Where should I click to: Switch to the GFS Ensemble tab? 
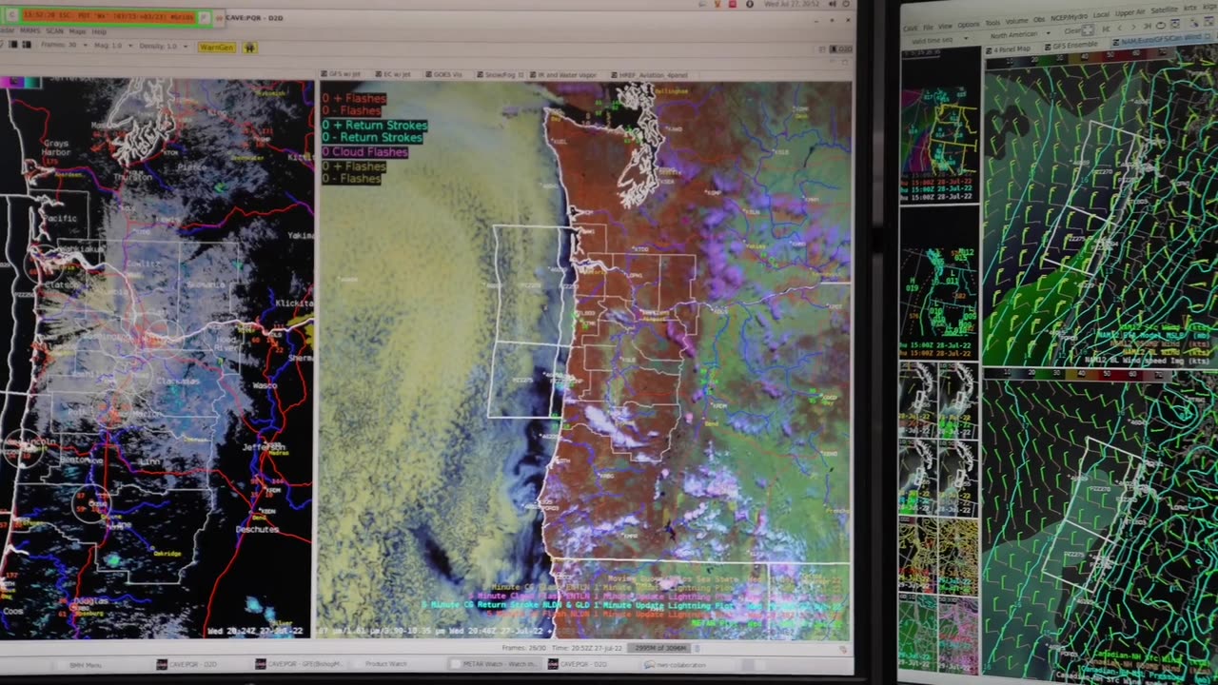1071,46
